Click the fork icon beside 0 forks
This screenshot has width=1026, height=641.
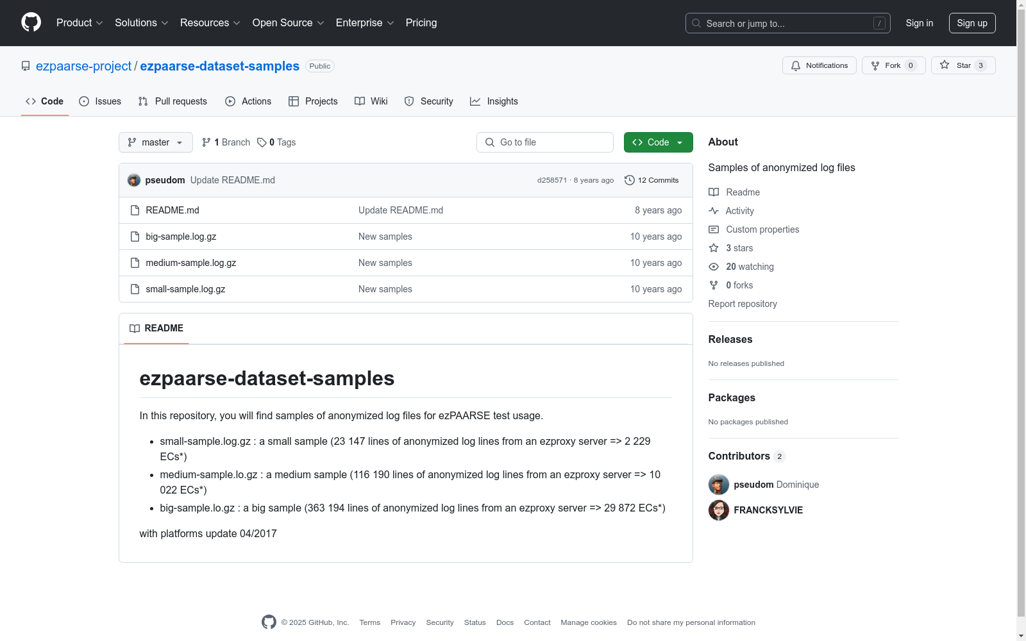(x=714, y=285)
